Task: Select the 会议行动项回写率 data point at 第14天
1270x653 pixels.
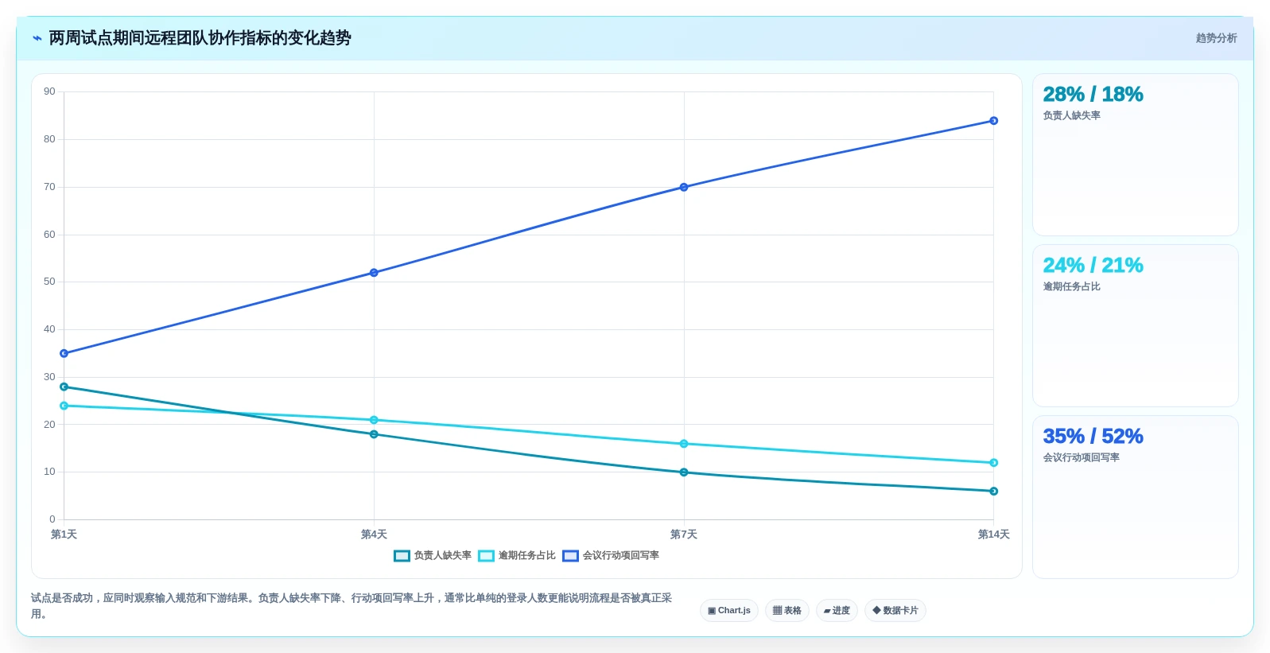Action: point(993,121)
